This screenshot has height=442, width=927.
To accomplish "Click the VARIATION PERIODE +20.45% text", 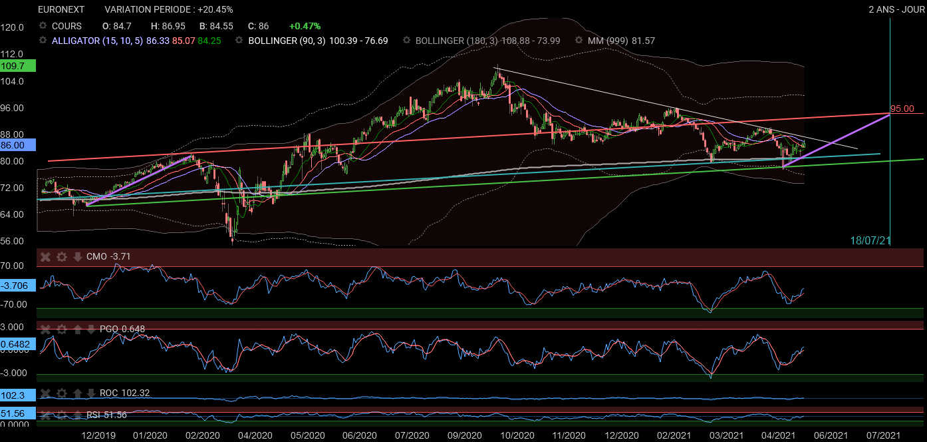I will [169, 9].
